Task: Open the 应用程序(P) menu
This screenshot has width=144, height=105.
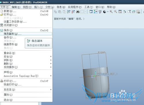Action: pyautogui.click(x=75, y=7)
